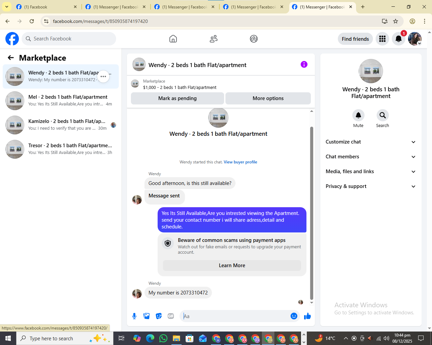Open the Groups icon in top navigation
This screenshot has height=345, width=432.
[254, 39]
